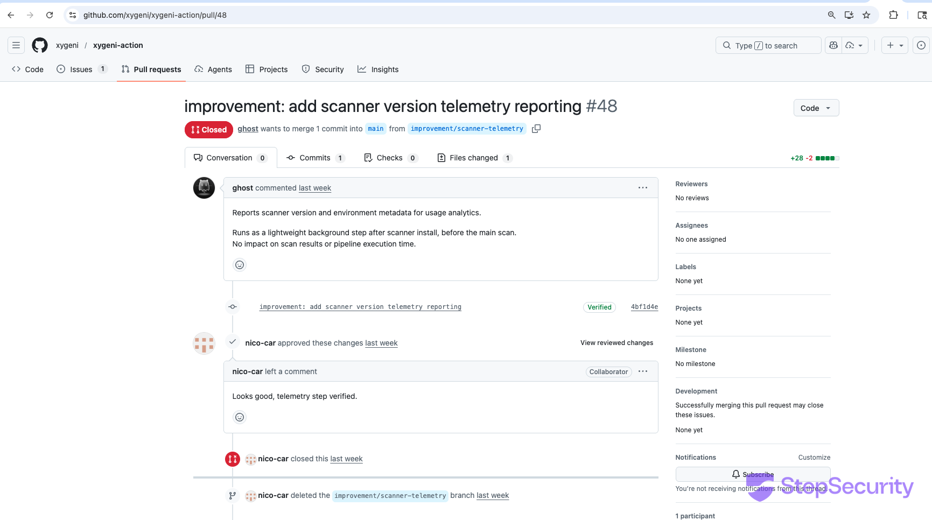Open the Insights tab

pyautogui.click(x=378, y=69)
